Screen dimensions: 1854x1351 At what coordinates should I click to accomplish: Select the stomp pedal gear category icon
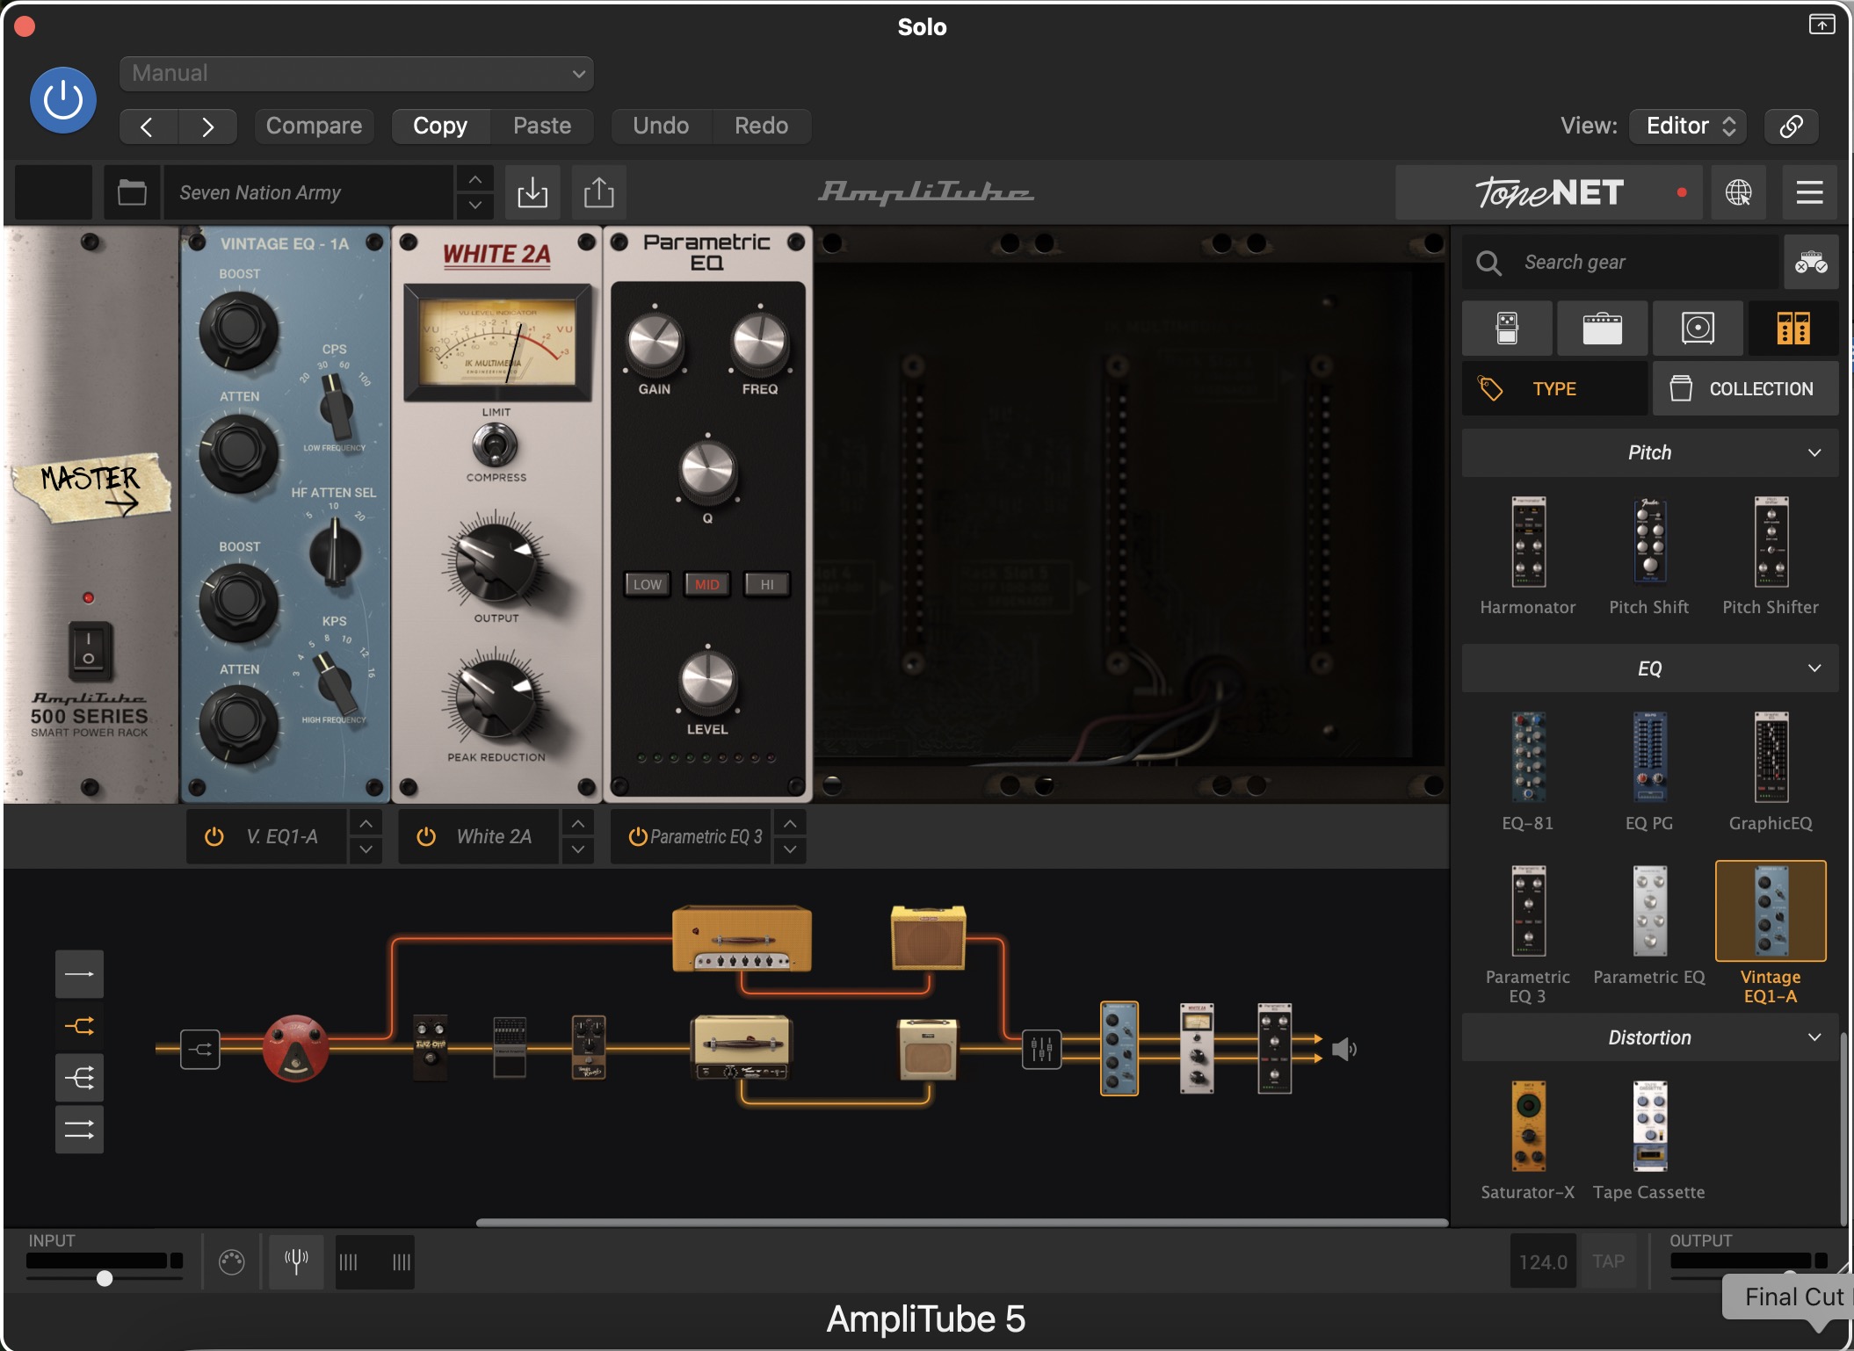click(1507, 328)
